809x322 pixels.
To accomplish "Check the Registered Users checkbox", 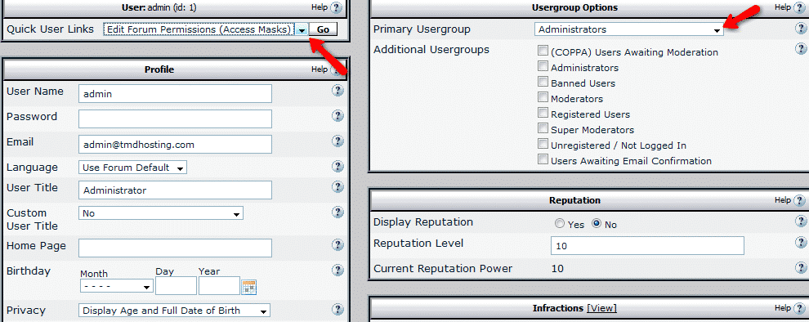I will [x=543, y=113].
